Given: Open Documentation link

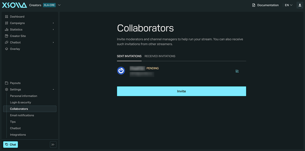Looking at the screenshot, I should (265, 5).
